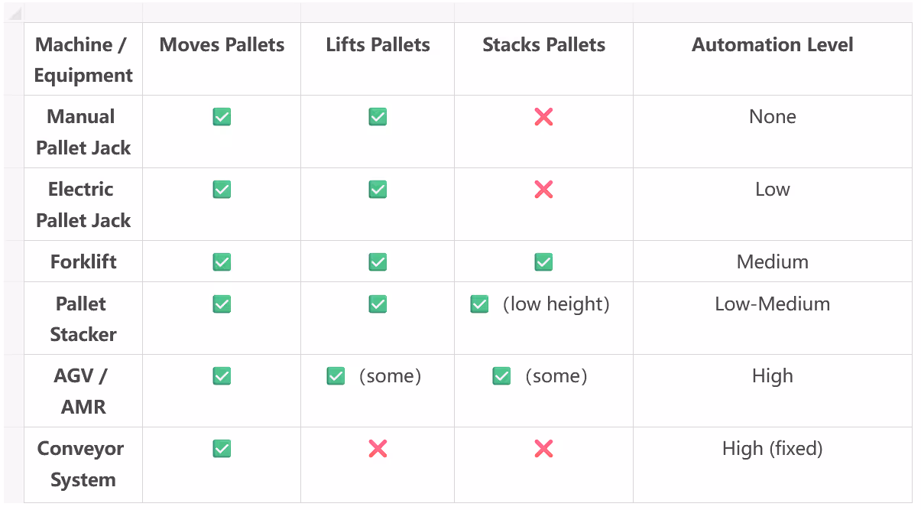921x510 pixels.
Task: Click the check for Manual Pallet Jack Lifts Pallets
Action: (378, 117)
